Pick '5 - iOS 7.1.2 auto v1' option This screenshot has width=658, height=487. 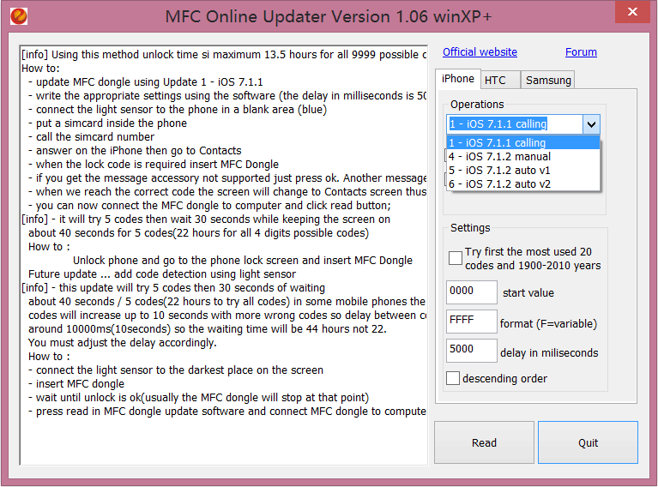(x=499, y=171)
